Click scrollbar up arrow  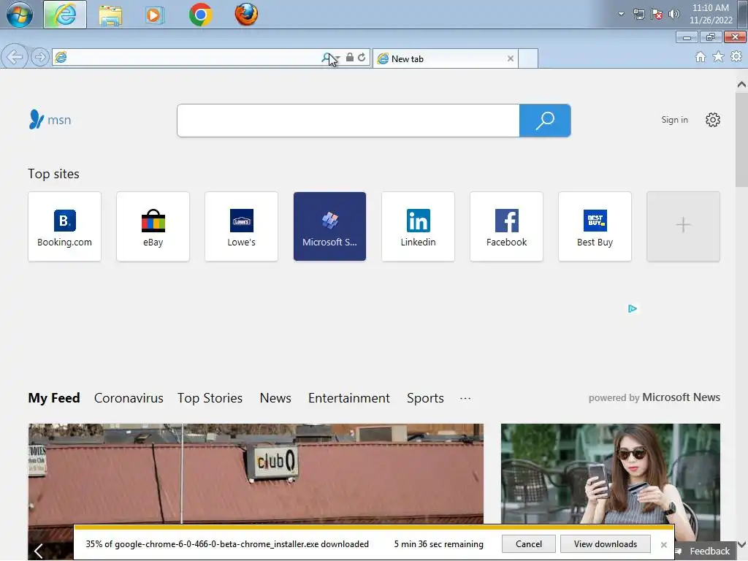(x=741, y=85)
